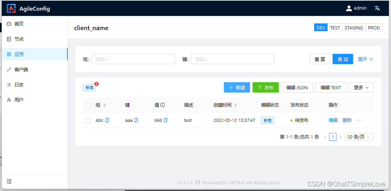Viewport: 391px width, 191px height.
Task: Click the info icon beside 值 header
Action: [163, 105]
